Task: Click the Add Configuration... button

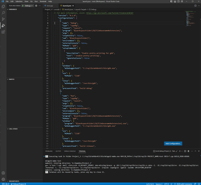Action: (173, 144)
